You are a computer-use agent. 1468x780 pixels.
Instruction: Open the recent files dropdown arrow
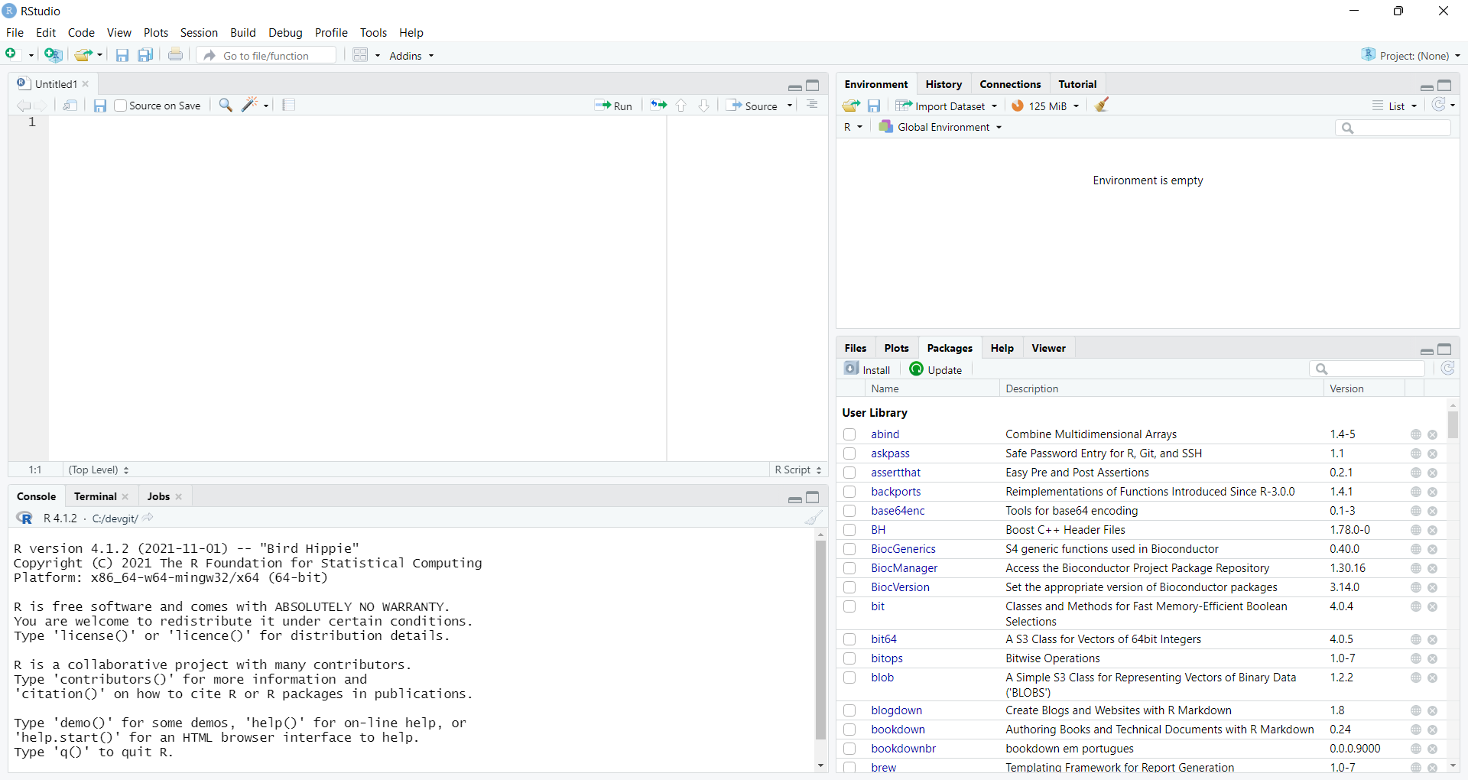(x=99, y=56)
